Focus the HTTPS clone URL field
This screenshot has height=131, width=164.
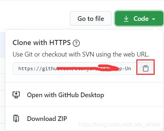(74, 68)
